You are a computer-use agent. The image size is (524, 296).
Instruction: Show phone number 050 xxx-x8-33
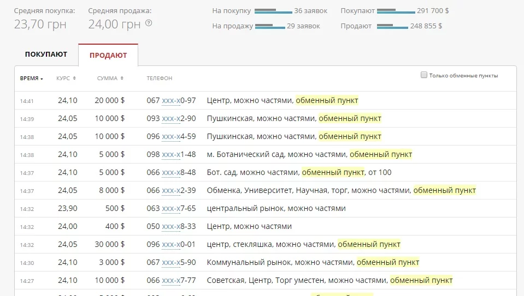pos(171,226)
